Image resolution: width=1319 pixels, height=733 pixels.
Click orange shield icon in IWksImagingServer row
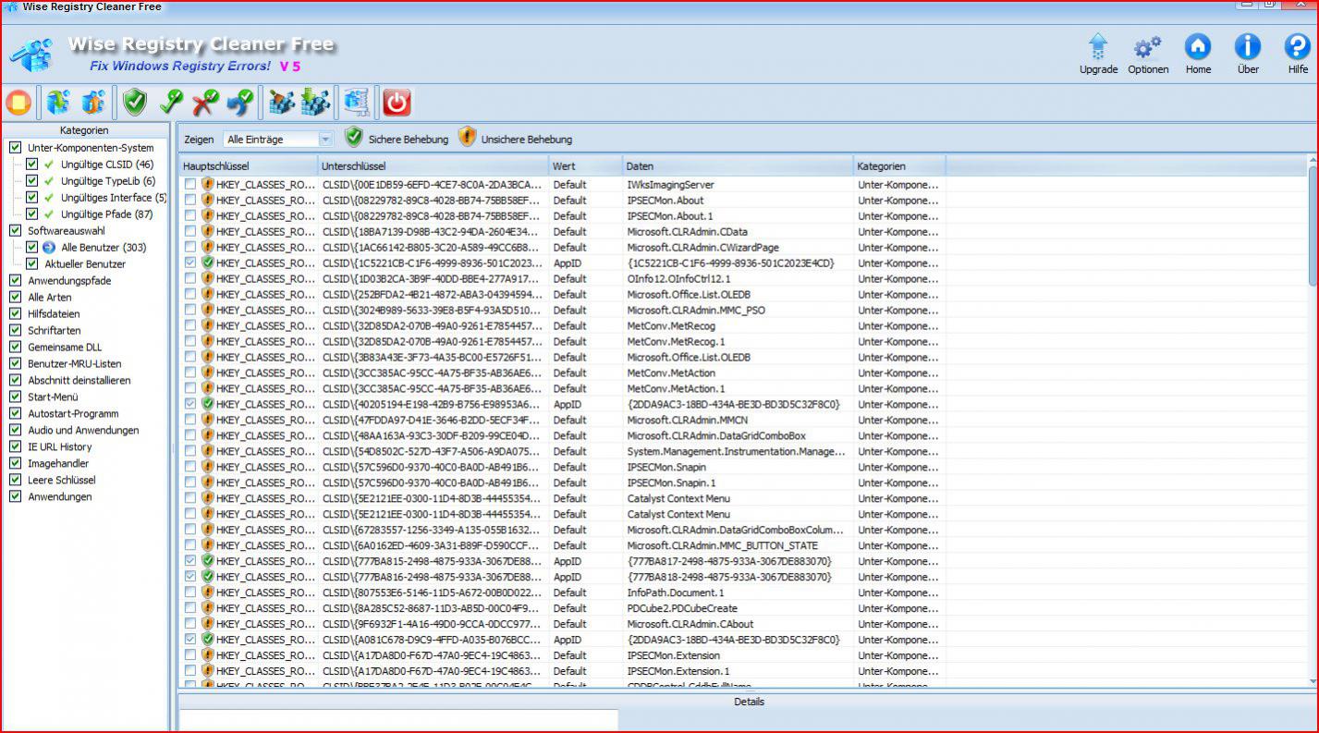coord(208,184)
